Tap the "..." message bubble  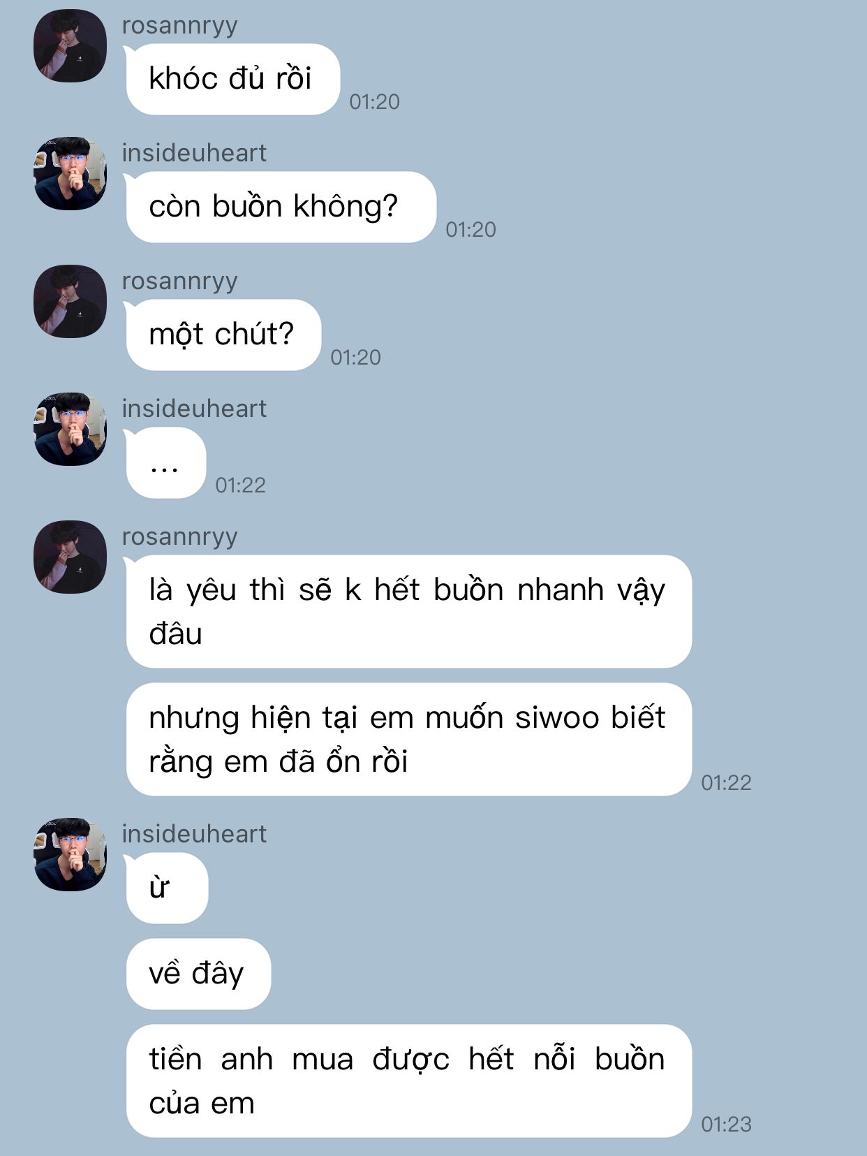coord(166,462)
